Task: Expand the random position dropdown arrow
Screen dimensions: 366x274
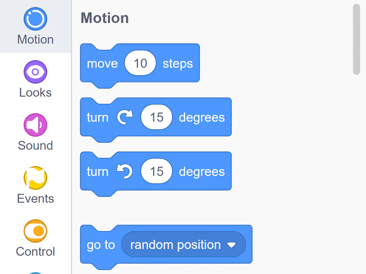Action: 231,245
